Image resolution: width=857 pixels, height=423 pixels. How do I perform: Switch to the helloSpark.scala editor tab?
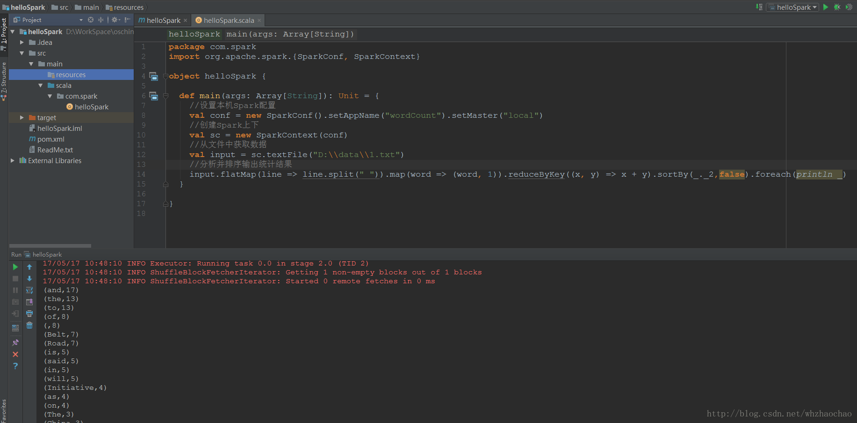click(x=228, y=20)
